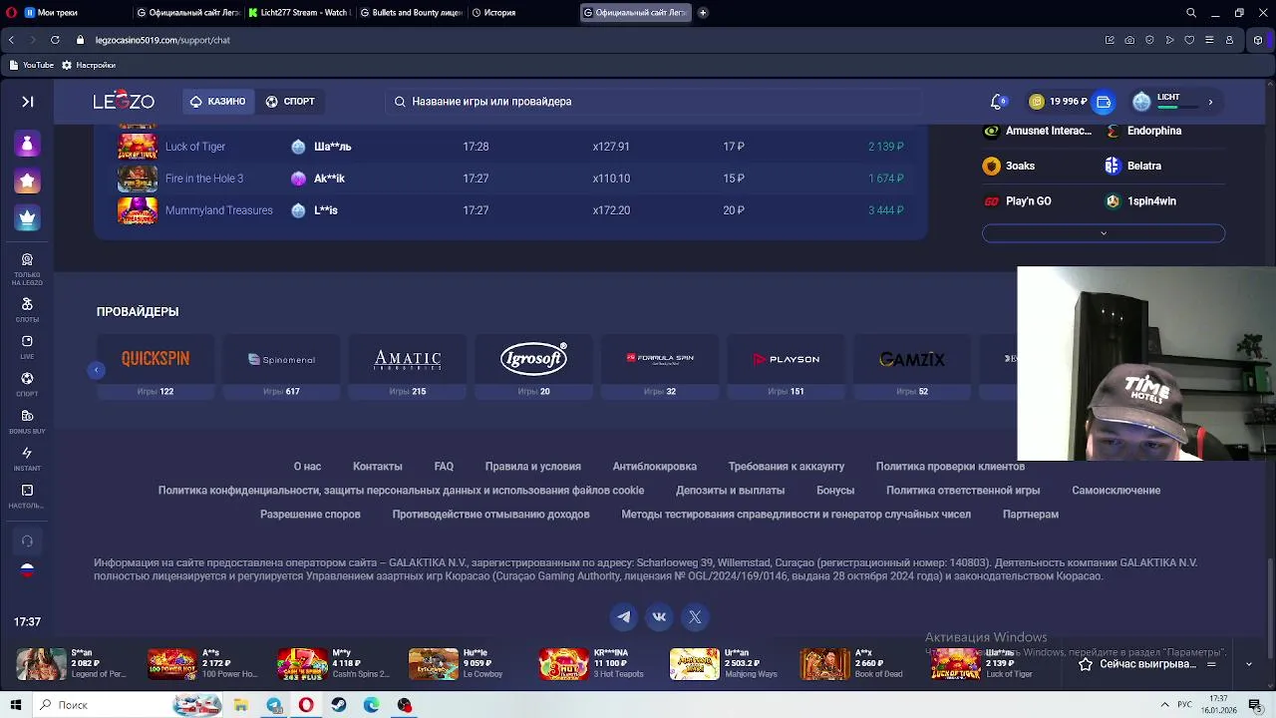Open the browser snapshot camera icon

click(x=1129, y=40)
